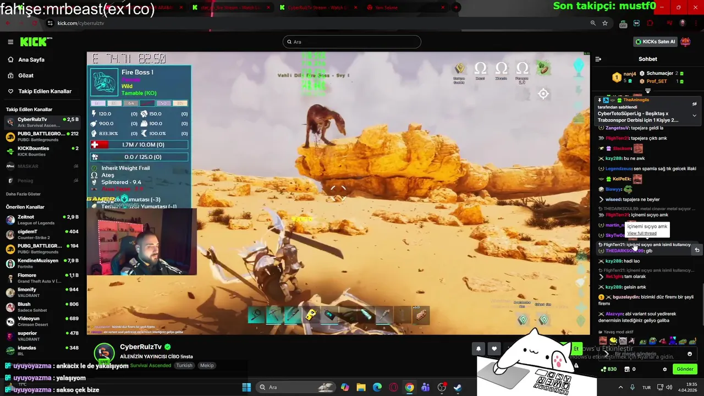This screenshot has width=704, height=396.
Task: Open the limonify VALORANT channel
Action: tap(42, 293)
